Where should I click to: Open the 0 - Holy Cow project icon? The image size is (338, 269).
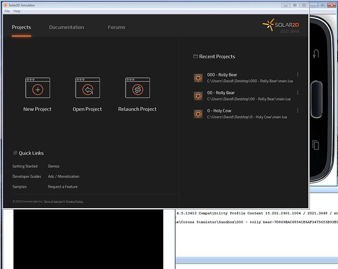coord(198,114)
